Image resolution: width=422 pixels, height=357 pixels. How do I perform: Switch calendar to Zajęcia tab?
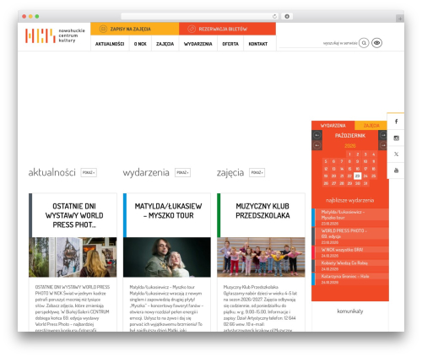point(371,126)
